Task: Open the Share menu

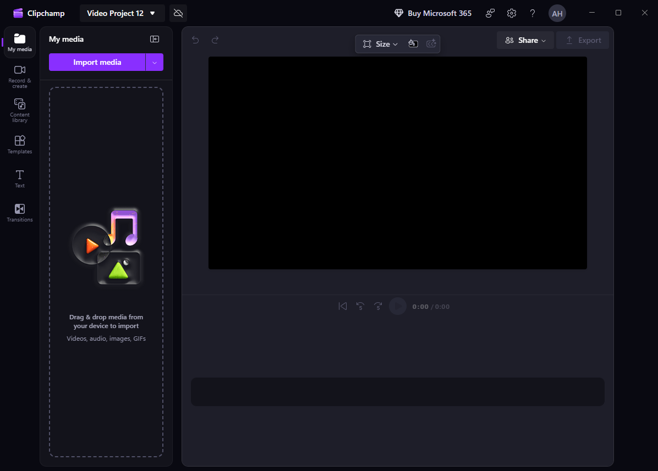Action: 525,40
